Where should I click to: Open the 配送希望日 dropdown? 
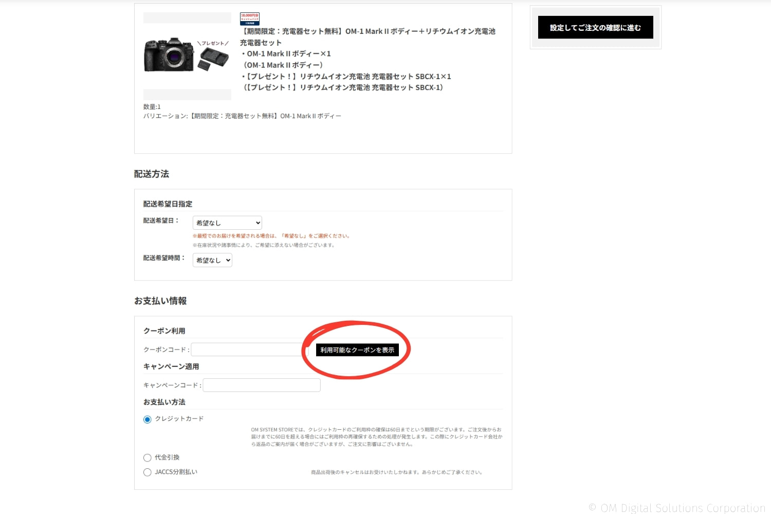point(227,223)
